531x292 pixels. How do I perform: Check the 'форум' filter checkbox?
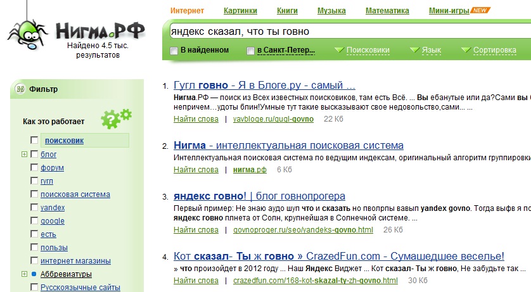click(x=34, y=167)
